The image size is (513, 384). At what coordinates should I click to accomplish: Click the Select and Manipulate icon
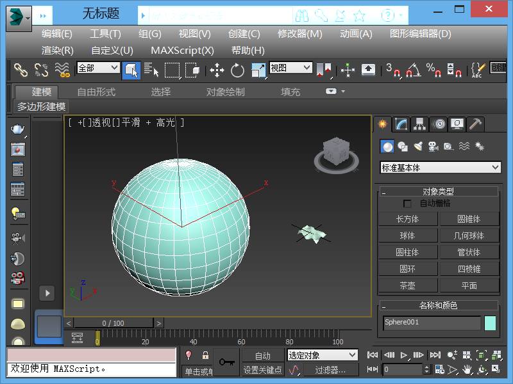click(348, 70)
